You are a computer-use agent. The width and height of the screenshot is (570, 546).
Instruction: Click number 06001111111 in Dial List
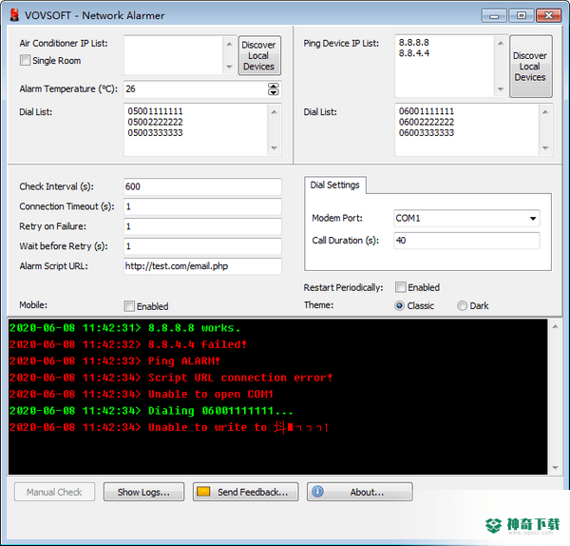click(427, 111)
